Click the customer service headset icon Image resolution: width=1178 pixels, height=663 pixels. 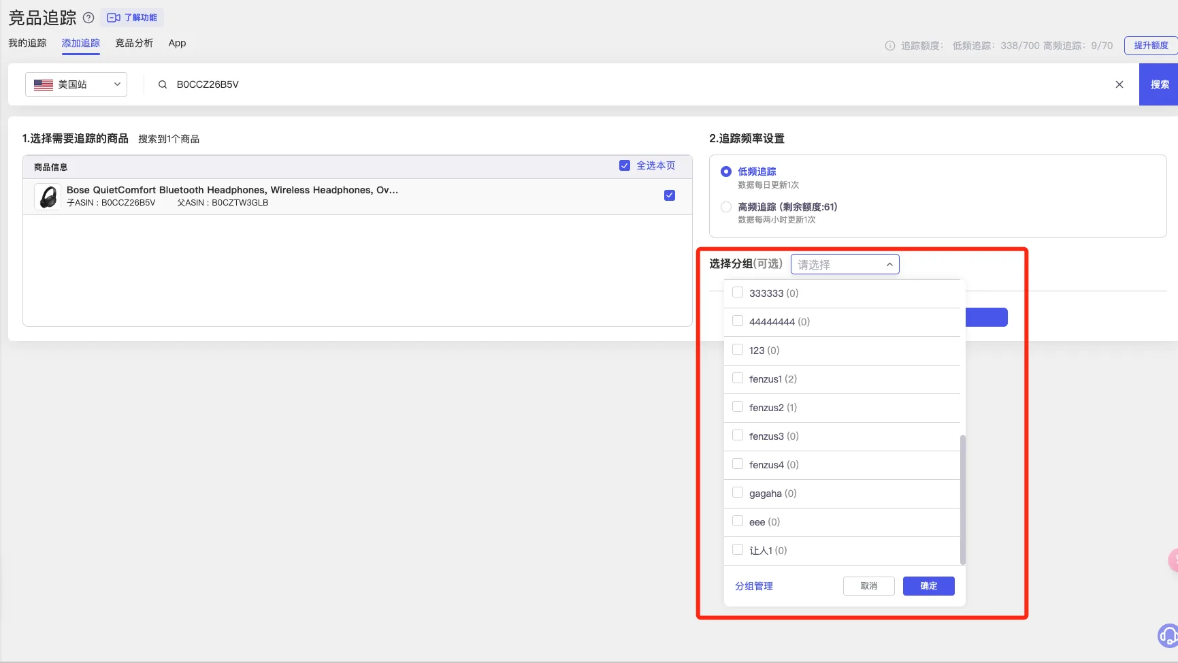(x=1168, y=636)
